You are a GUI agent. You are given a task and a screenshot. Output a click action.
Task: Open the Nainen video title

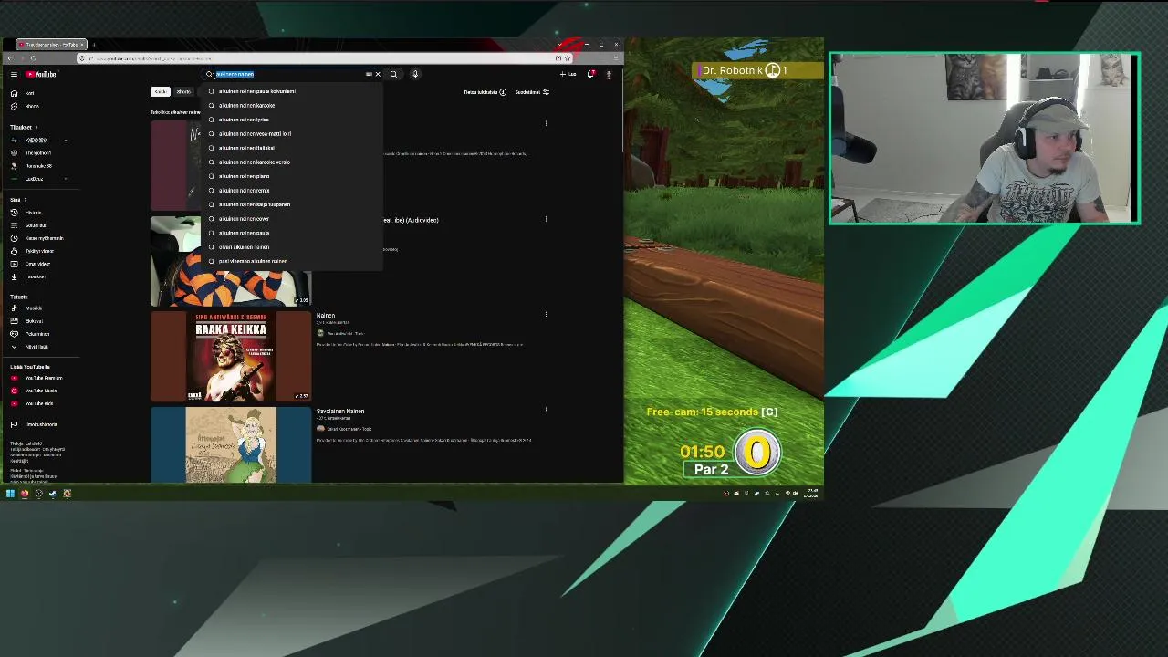[x=326, y=316]
